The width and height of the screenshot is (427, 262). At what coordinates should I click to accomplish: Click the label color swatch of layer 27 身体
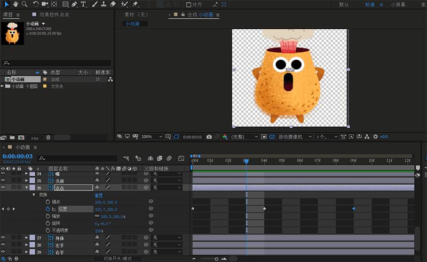point(32,238)
